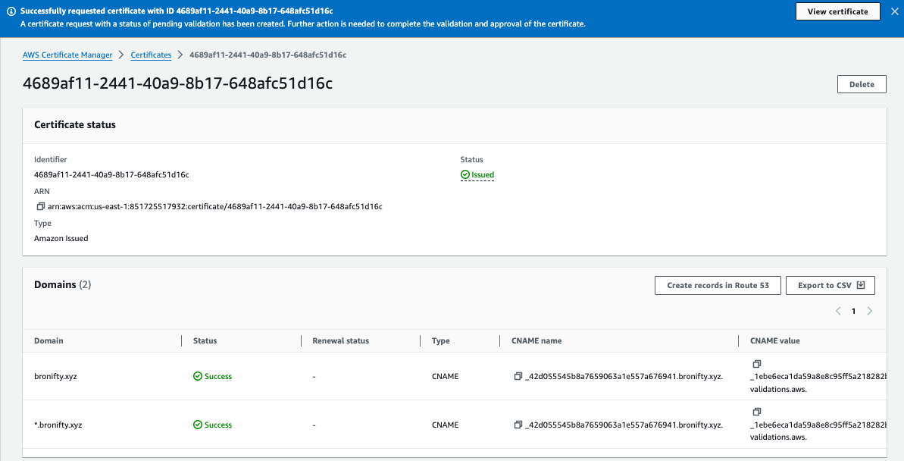904x461 pixels.
Task: Copy the CNAME value for *.bronifty.xyz
Action: tap(756, 412)
